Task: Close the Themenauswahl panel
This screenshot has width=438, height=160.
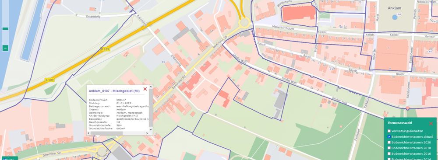Action: (431, 123)
